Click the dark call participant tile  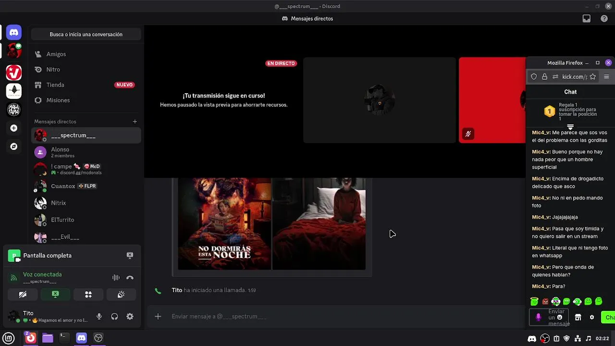pyautogui.click(x=379, y=100)
